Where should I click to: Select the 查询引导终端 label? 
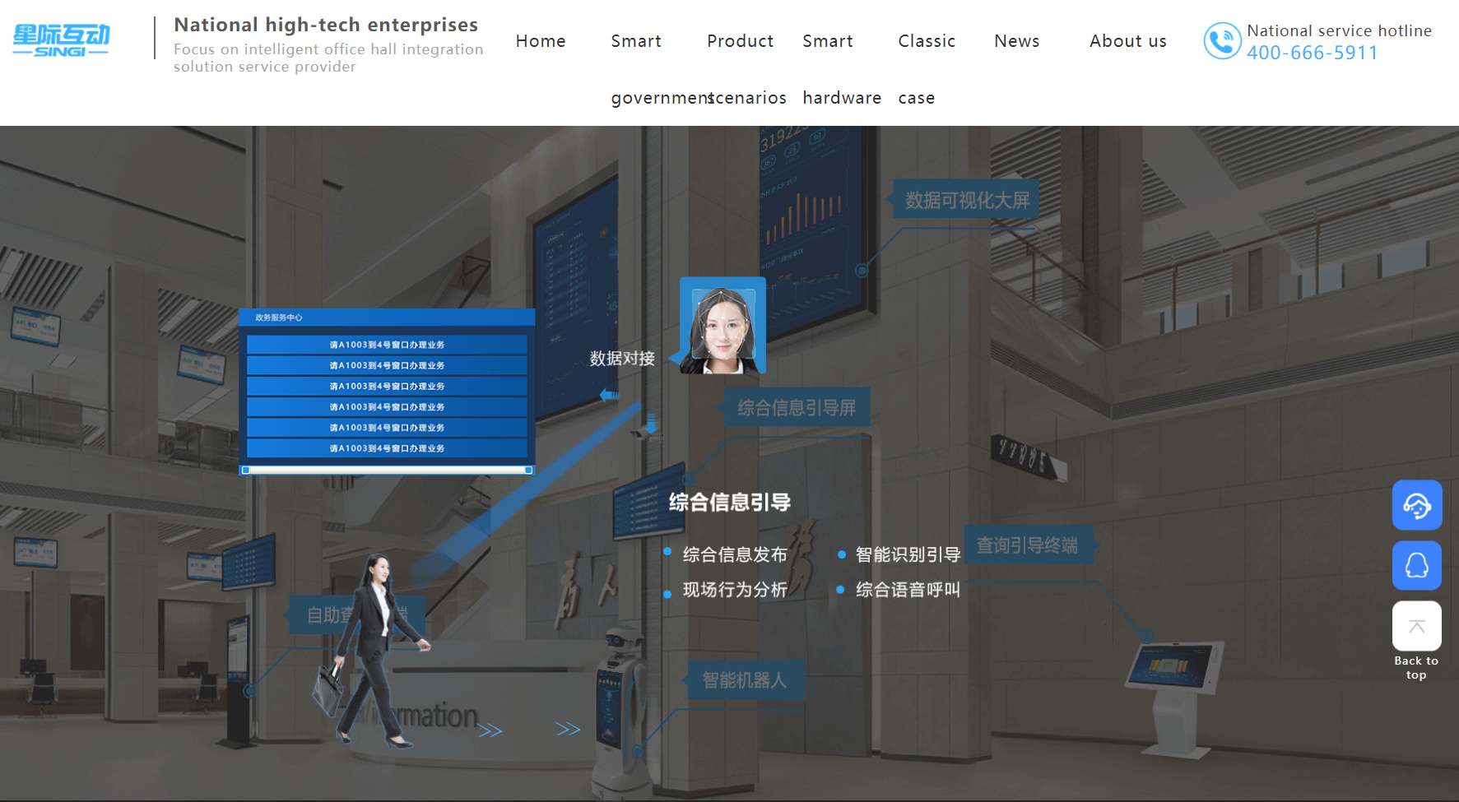(x=1028, y=545)
